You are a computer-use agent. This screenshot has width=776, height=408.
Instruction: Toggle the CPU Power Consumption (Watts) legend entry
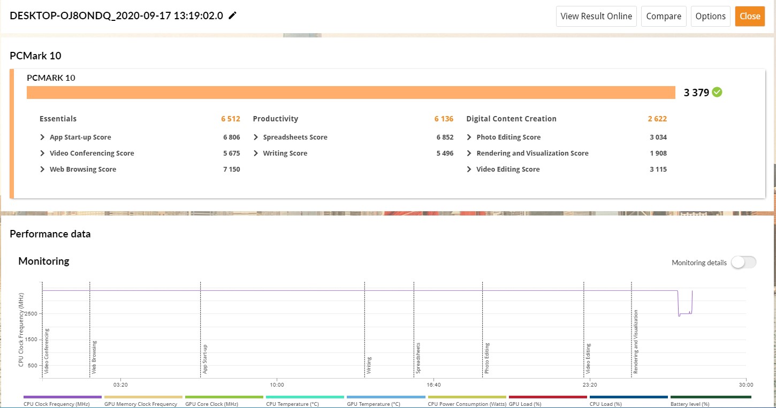[467, 401]
